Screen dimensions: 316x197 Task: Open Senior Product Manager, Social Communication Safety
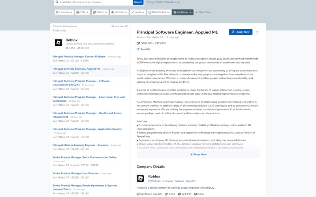(x=85, y=157)
